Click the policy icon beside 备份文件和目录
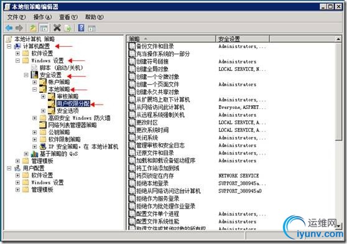347x244 pixels. click(x=132, y=46)
